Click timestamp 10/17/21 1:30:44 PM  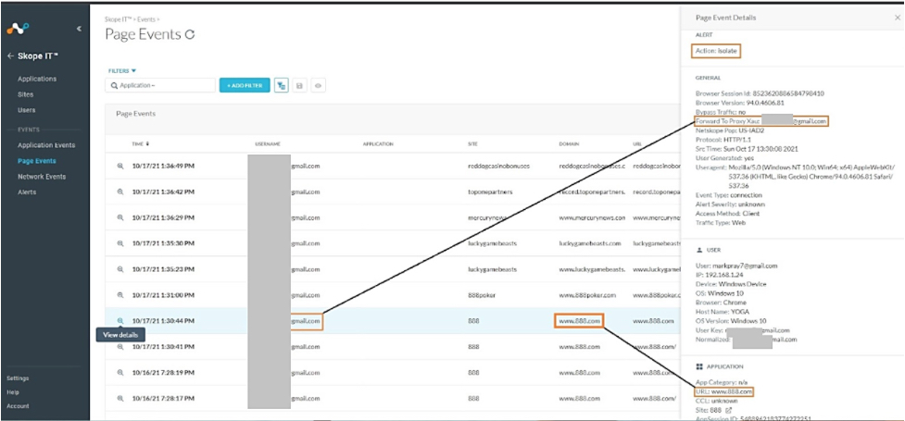[163, 321]
